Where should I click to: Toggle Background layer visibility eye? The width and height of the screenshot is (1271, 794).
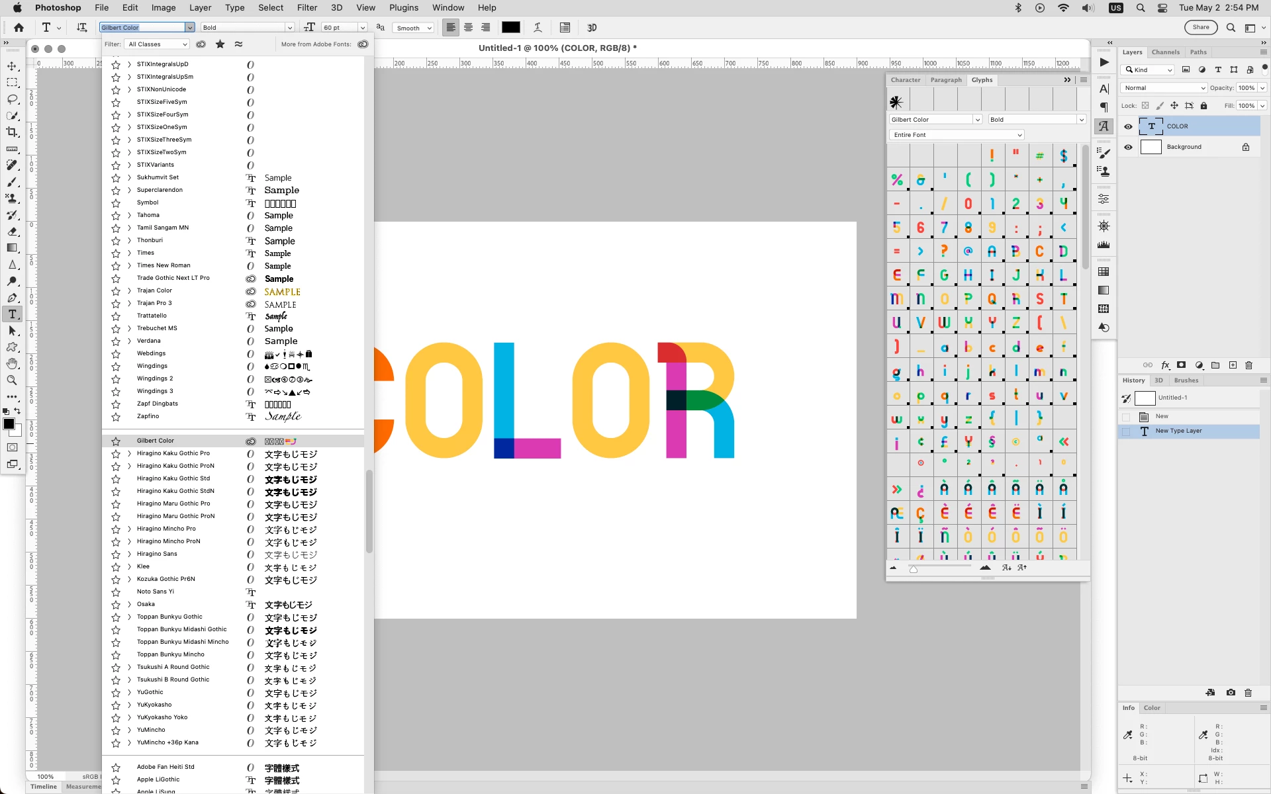(x=1128, y=147)
